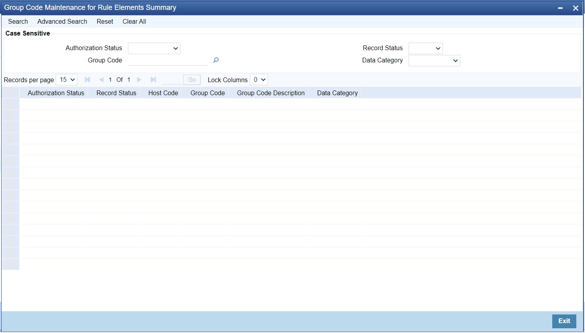Go to next page of records
585x333 pixels.
click(139, 80)
